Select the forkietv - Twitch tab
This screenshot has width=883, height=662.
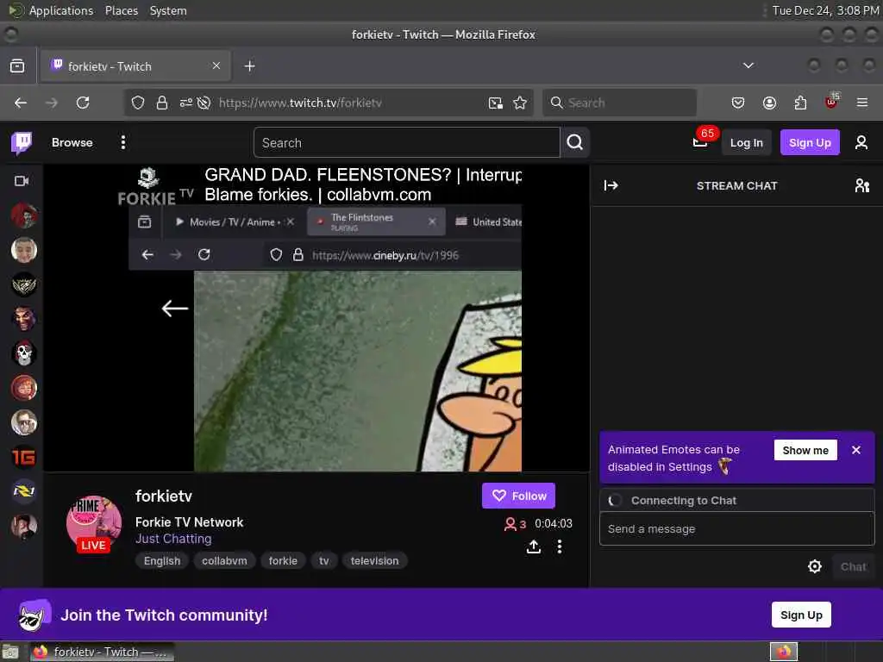(x=135, y=66)
